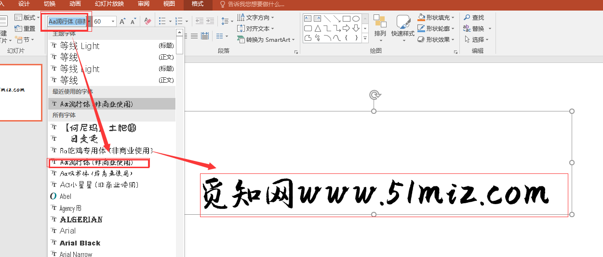Select the rectangle shape in shapes gallery

(347, 19)
